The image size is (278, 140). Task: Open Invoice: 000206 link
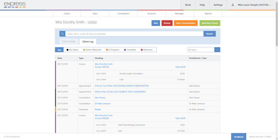click(x=102, y=118)
